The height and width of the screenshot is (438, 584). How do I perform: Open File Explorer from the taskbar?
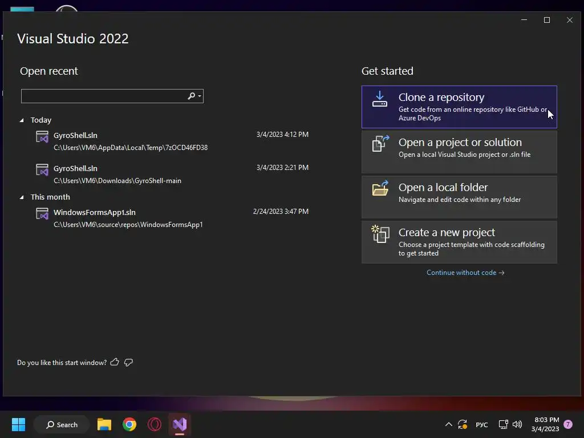point(104,424)
